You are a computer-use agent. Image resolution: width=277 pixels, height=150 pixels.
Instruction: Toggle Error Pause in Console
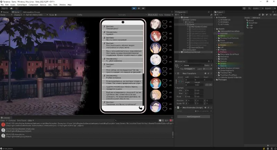coord(21,121)
